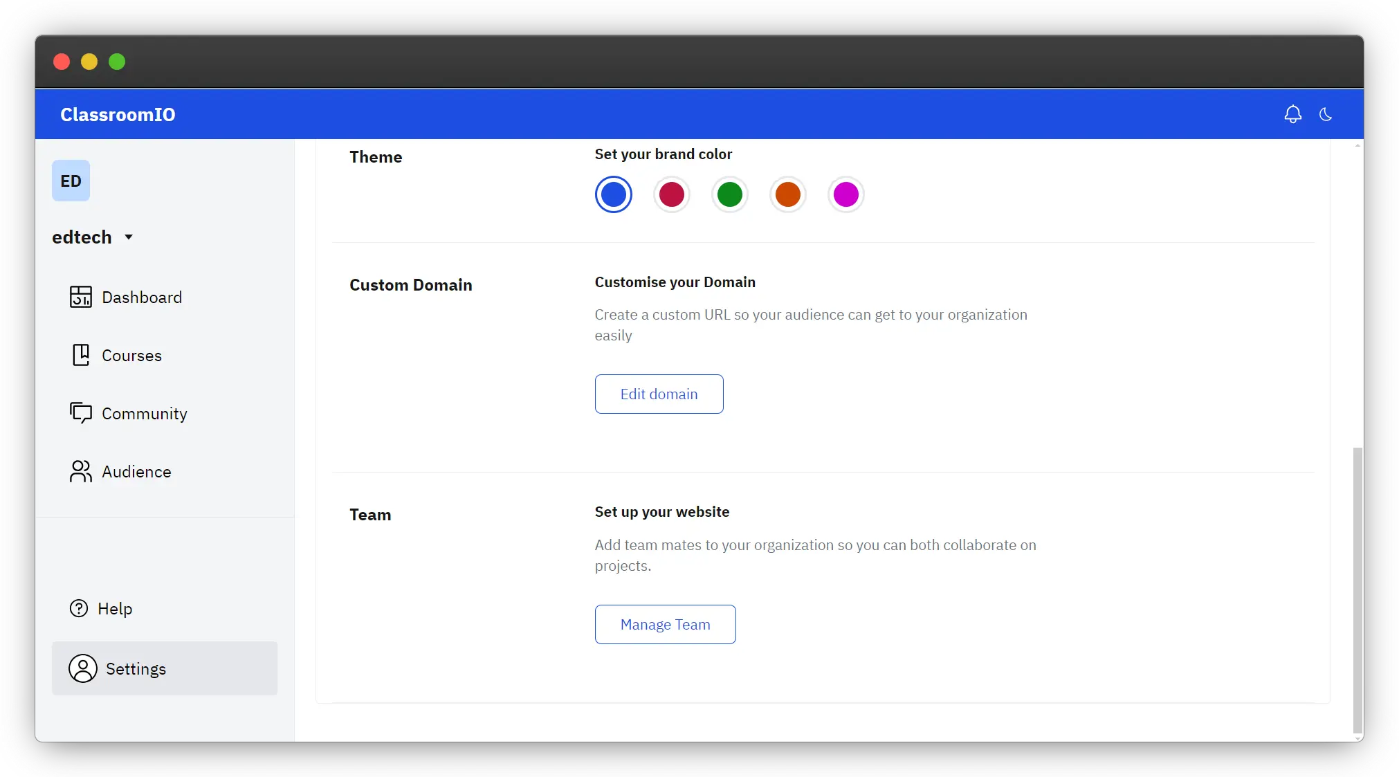Click the notification bell icon
Screen dimensions: 1399x777
coord(1292,114)
